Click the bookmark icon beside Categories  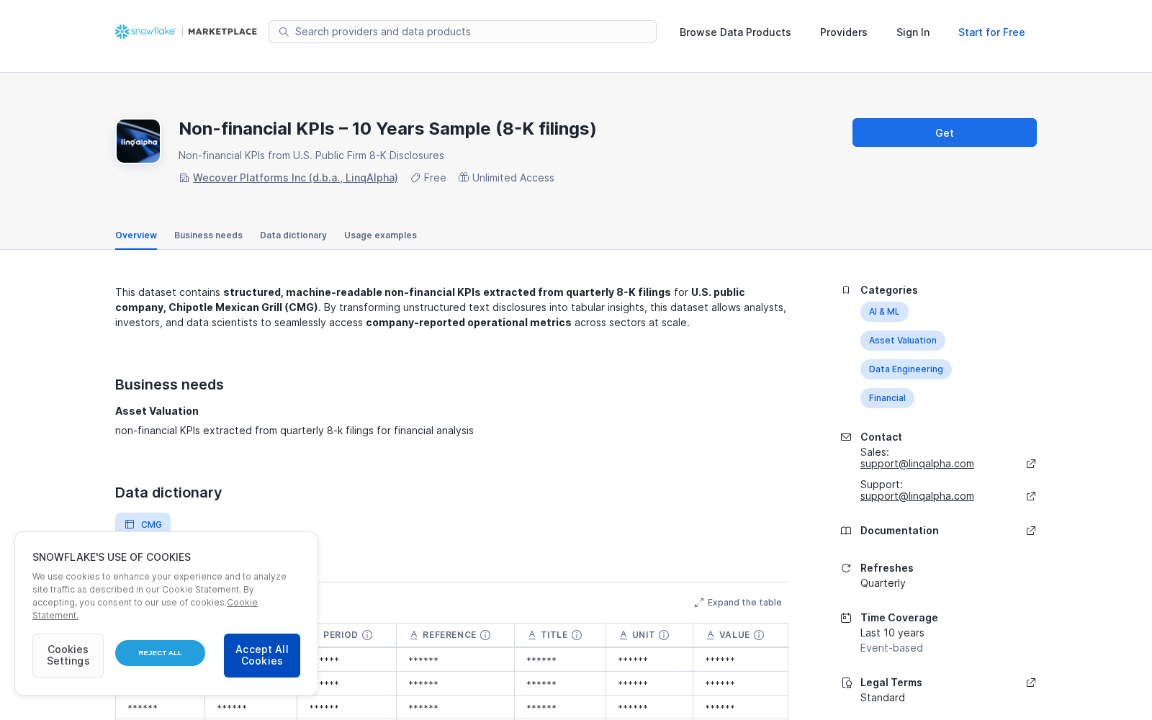click(x=846, y=290)
